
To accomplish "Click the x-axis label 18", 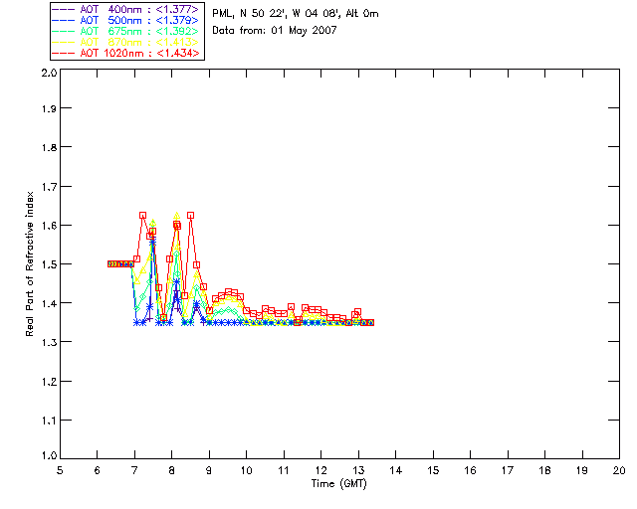I will (x=544, y=470).
